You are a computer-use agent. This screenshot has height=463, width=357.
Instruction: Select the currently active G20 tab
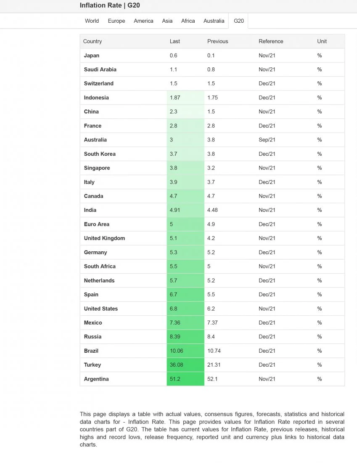pos(238,21)
